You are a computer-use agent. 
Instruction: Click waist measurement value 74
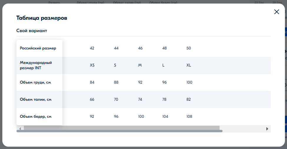[140, 100]
